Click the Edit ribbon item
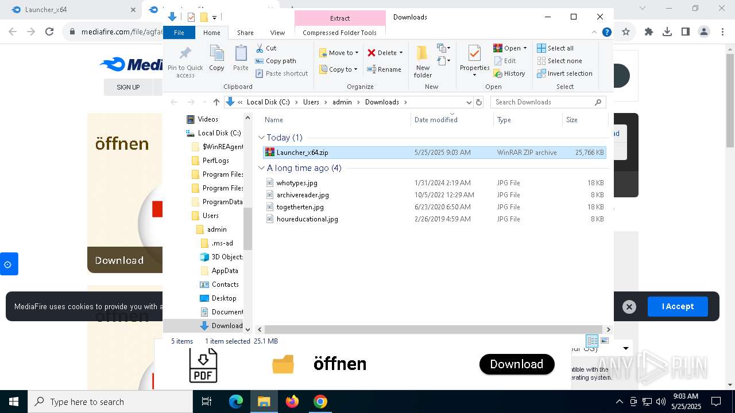 (x=505, y=61)
